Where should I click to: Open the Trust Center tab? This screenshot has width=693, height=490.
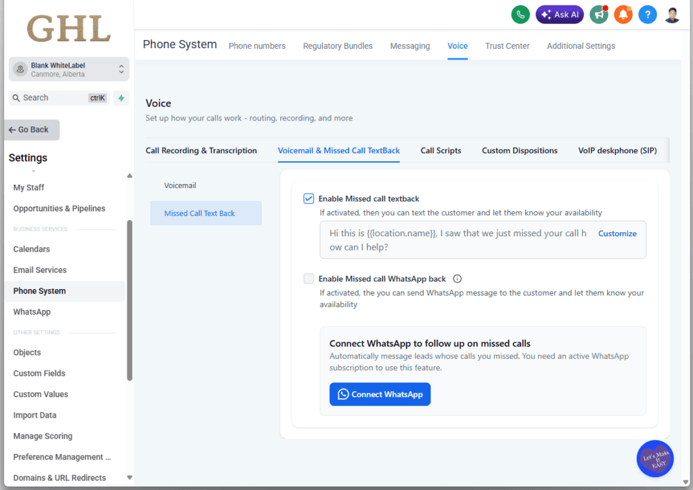pos(507,46)
